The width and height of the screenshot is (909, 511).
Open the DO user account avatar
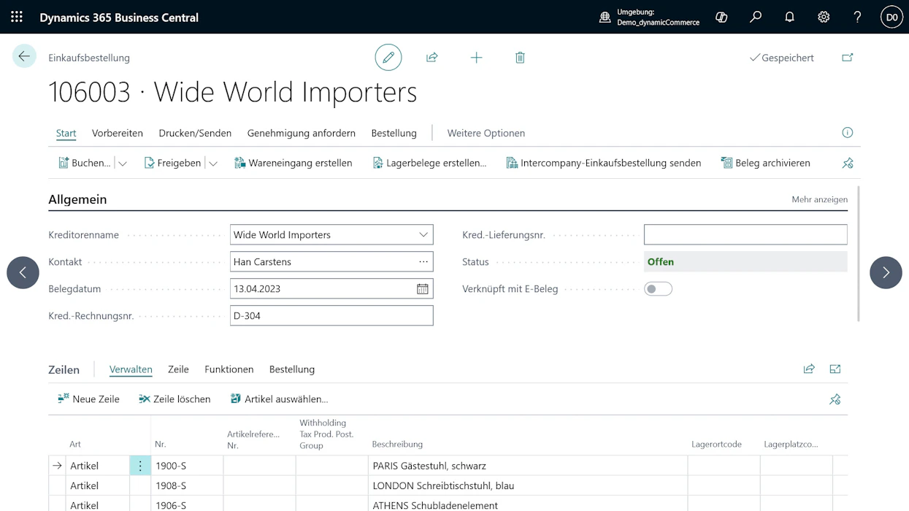click(891, 17)
